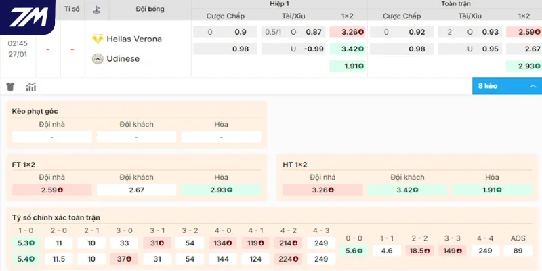Click the corner flag icon in header
Image resolution: width=542 pixels, height=271 pixels.
pyautogui.click(x=96, y=9)
